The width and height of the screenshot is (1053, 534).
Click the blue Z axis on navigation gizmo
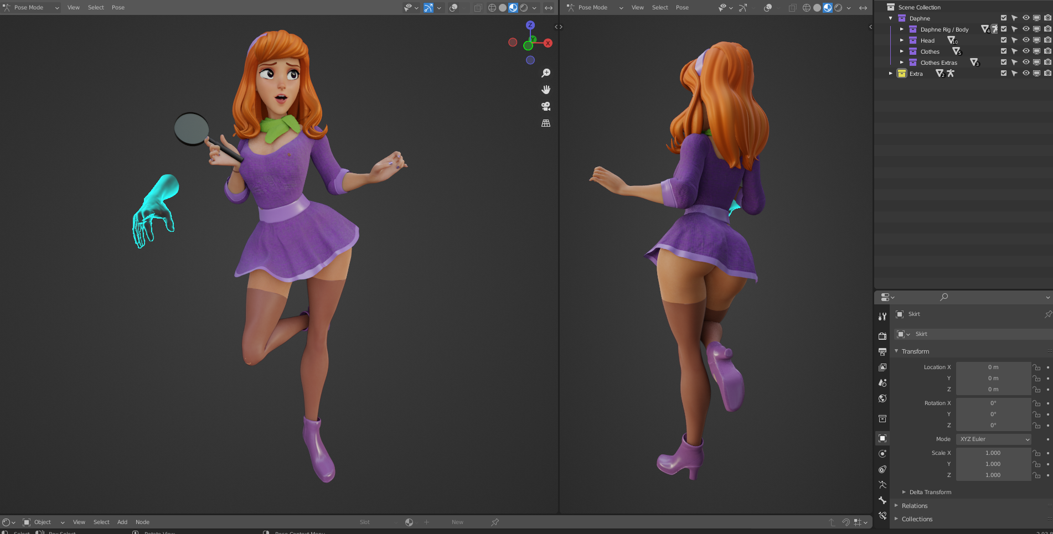530,25
